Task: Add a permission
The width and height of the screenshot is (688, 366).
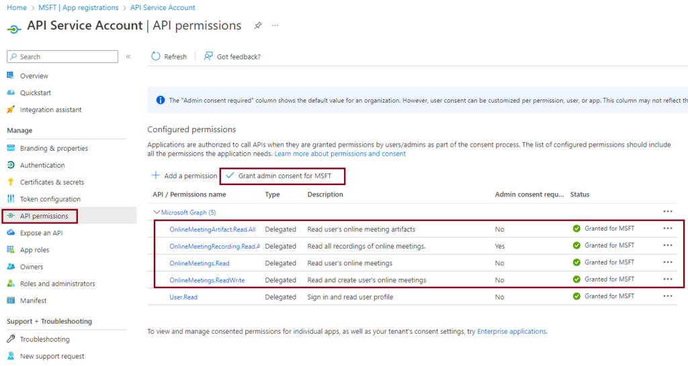Action: [184, 176]
